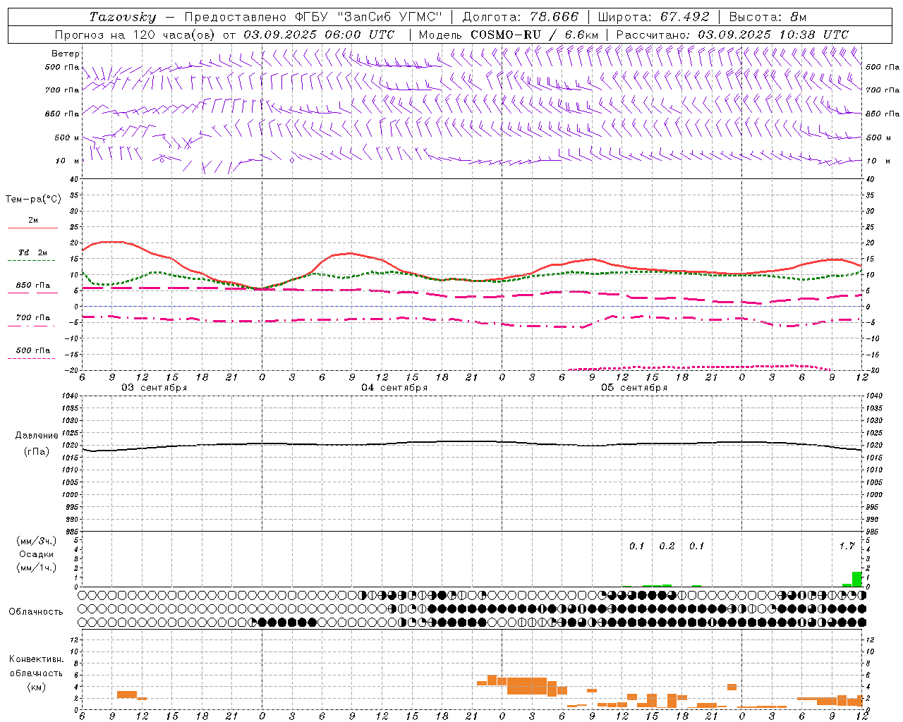Click the "700 гПа" temperature legend entry
Screen dimensions: 903x722
(33, 317)
